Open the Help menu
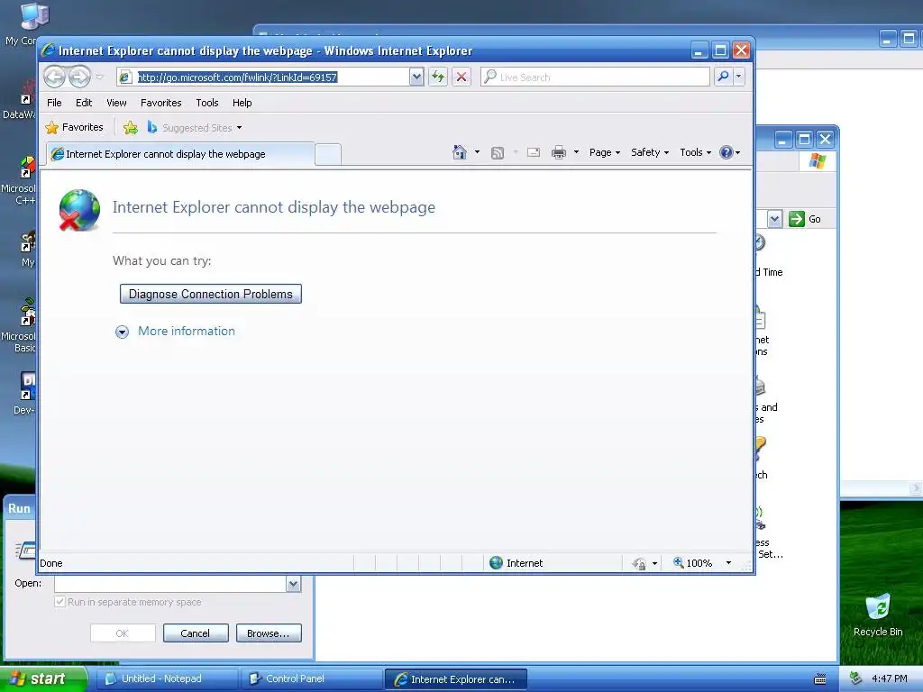 242,103
